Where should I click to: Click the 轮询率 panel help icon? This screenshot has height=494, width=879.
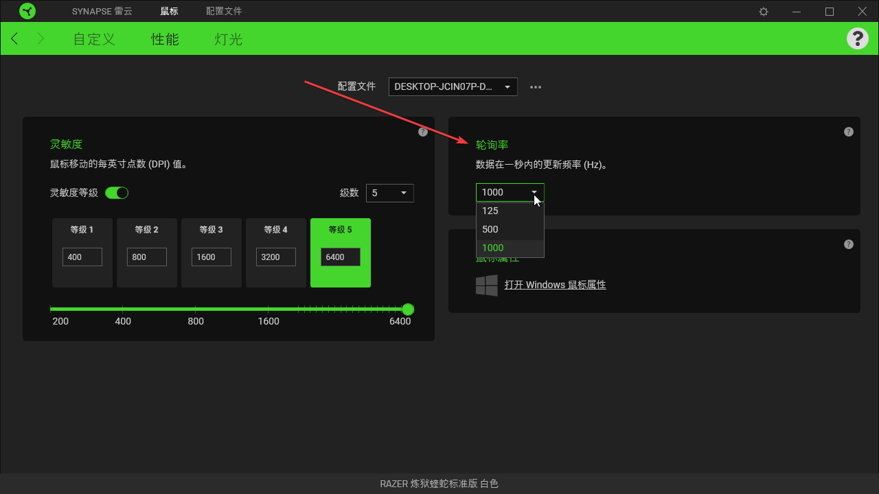tap(848, 131)
